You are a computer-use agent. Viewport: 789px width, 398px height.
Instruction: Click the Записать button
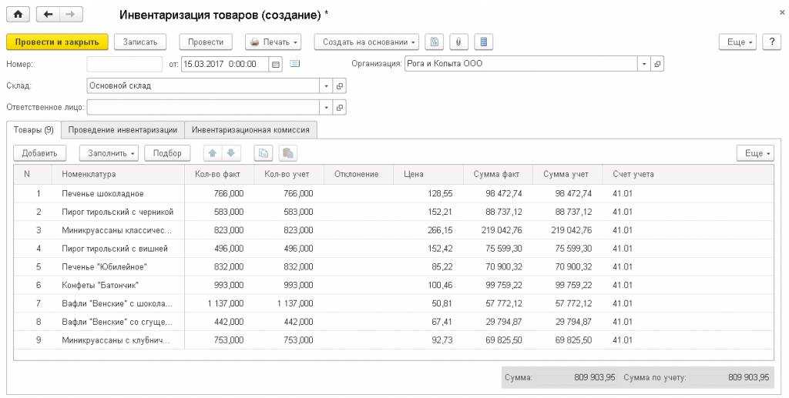click(140, 42)
